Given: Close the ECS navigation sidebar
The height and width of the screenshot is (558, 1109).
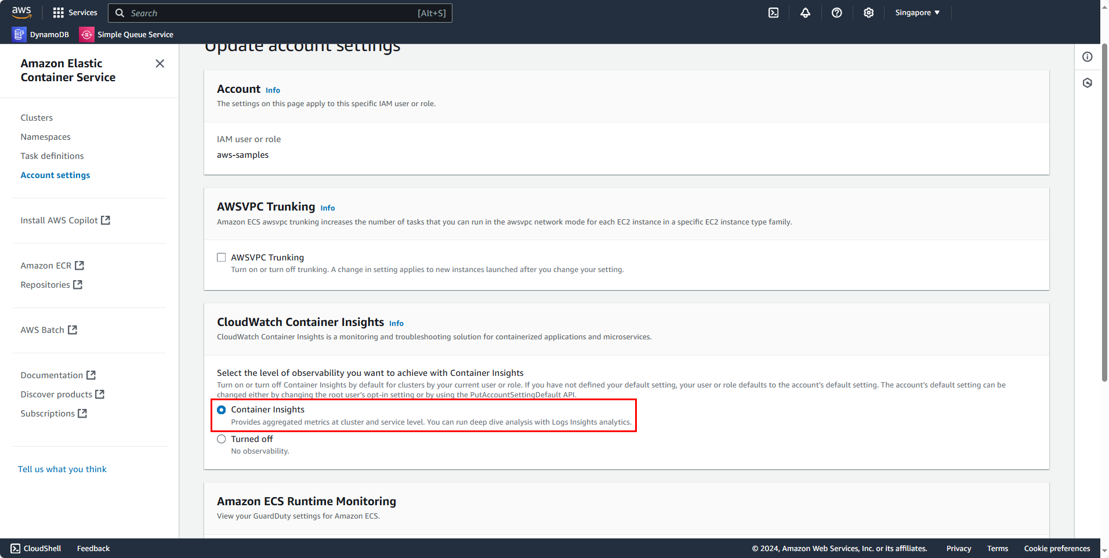Looking at the screenshot, I should tap(160, 63).
